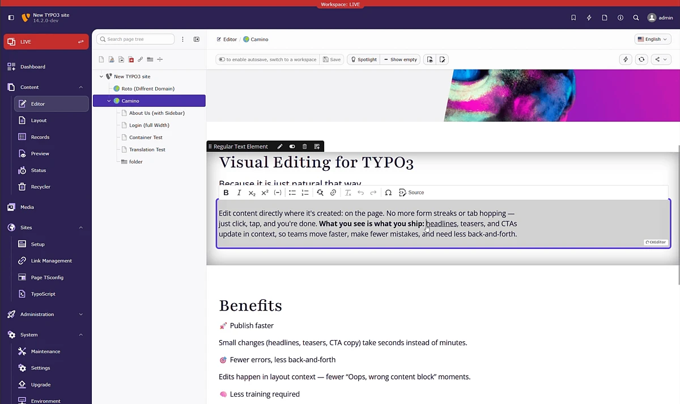This screenshot has height=404, width=680.
Task: Collapse the Camino page tree node
Action: pos(109,101)
